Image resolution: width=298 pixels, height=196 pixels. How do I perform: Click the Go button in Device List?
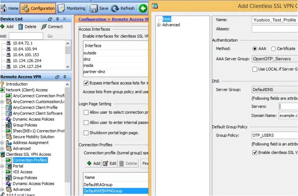(x=50, y=36)
